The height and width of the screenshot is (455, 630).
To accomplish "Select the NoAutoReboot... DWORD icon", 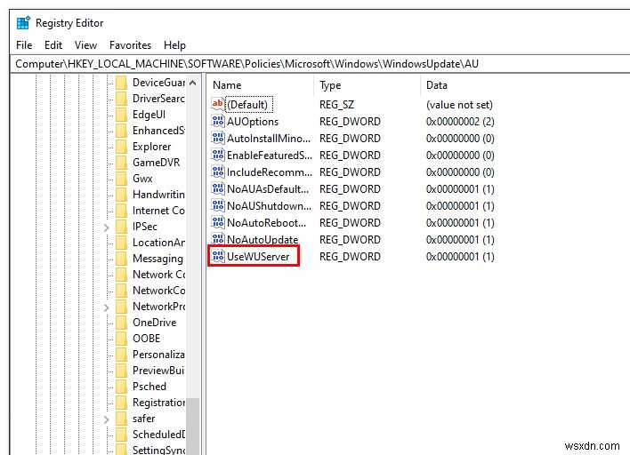I will (218, 222).
